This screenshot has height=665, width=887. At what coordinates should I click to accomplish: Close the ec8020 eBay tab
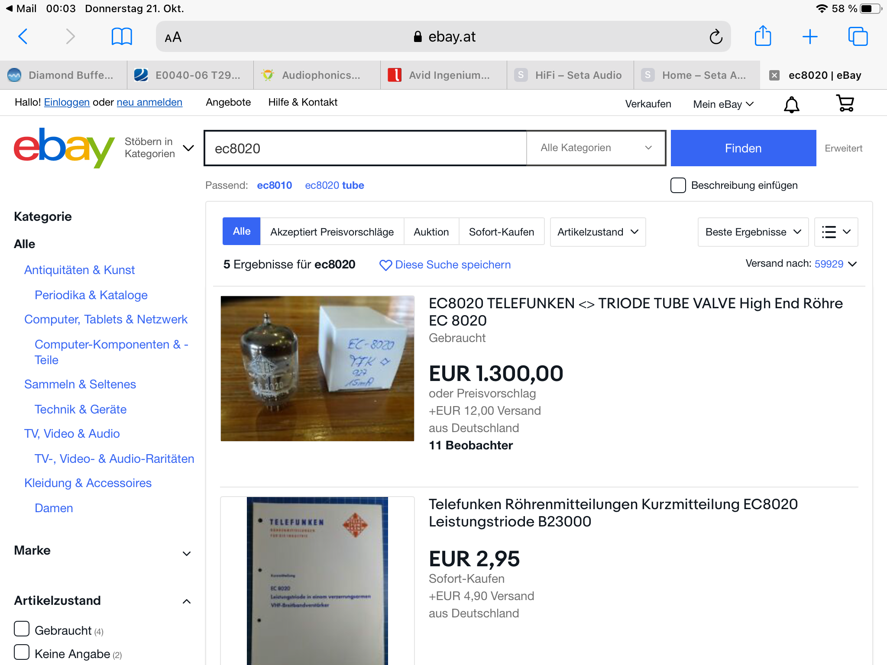[x=774, y=75]
